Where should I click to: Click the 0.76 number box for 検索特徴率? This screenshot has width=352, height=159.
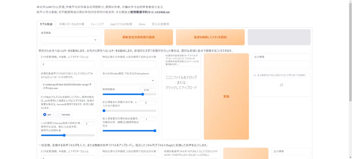pos(148,90)
